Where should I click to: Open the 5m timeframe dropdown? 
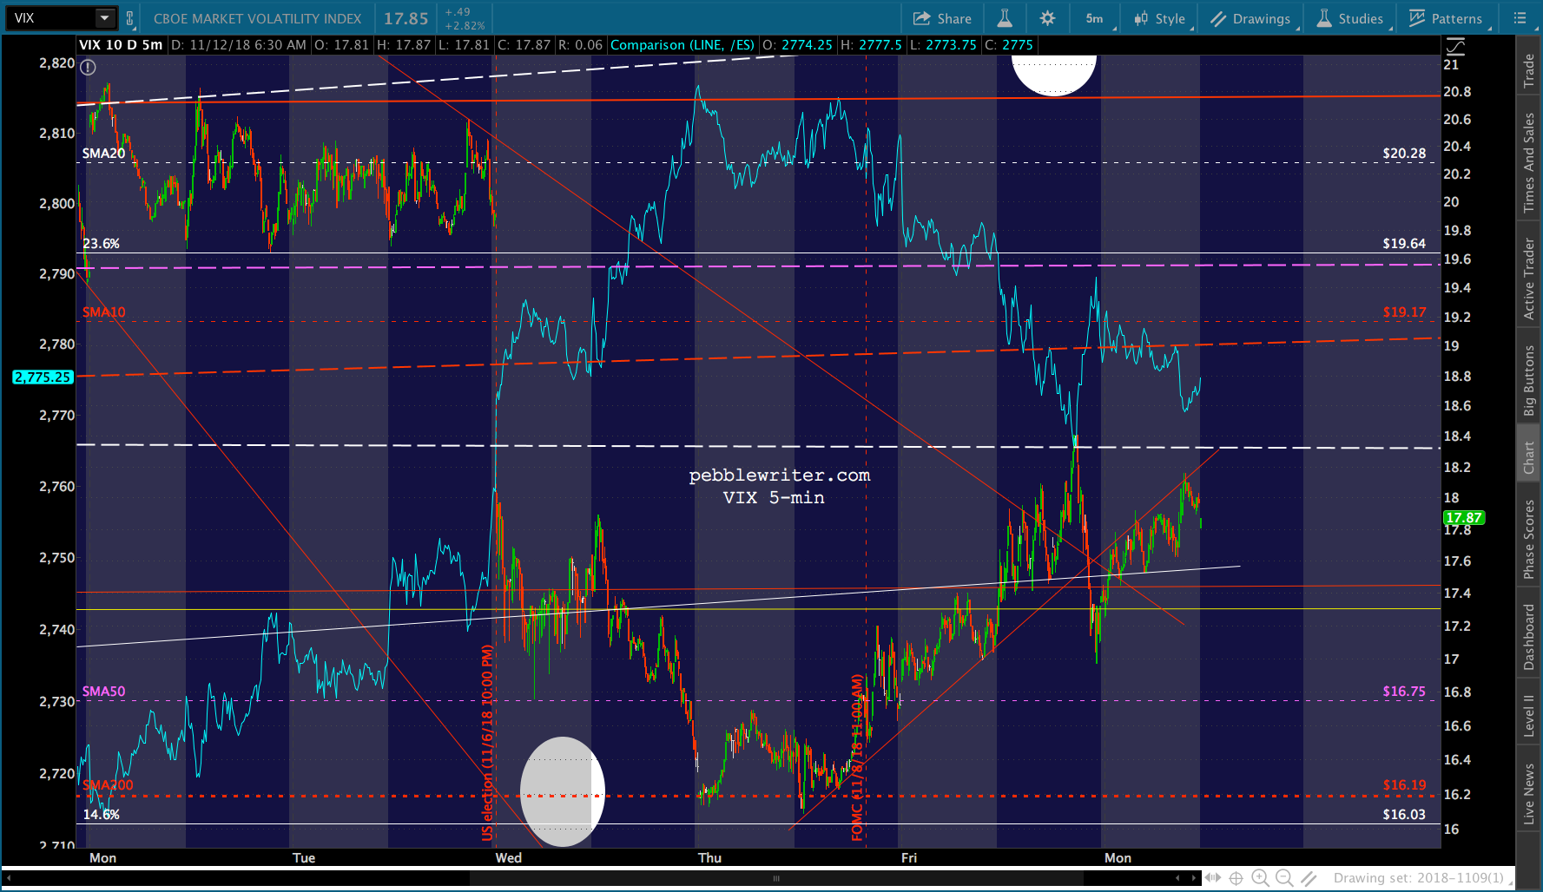(1094, 18)
